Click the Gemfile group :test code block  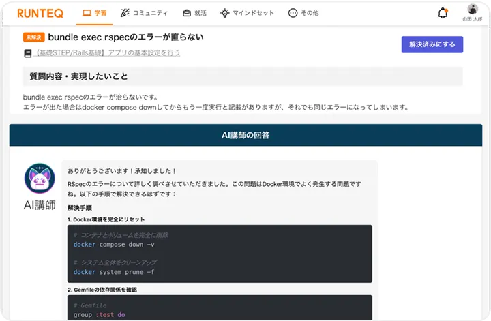220,309
